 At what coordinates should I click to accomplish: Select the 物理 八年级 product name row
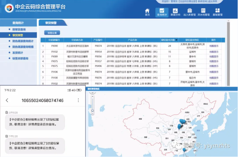(132, 66)
